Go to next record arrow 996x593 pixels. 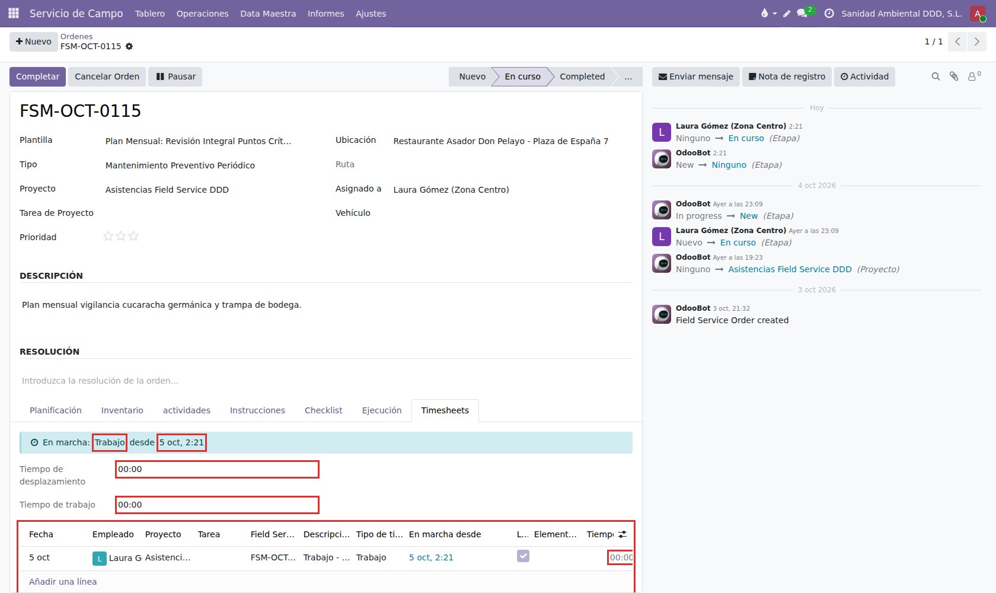tap(976, 42)
